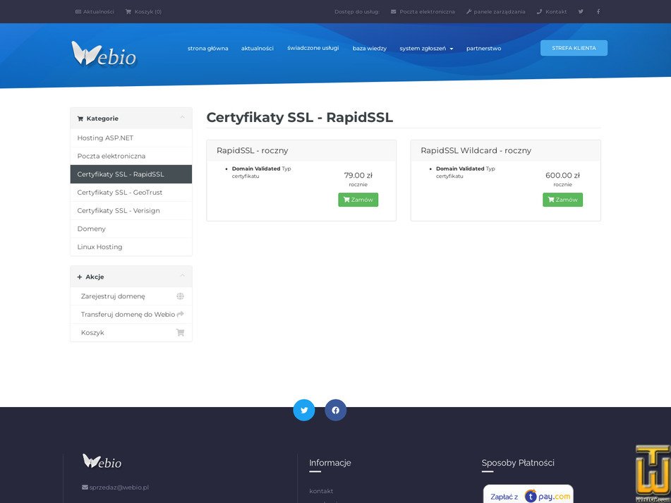
Task: Select Certyfikaty SSL - GeoTrust category
Action: (131, 193)
